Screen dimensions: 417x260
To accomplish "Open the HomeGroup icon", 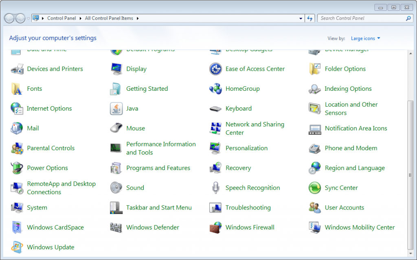I will click(215, 89).
